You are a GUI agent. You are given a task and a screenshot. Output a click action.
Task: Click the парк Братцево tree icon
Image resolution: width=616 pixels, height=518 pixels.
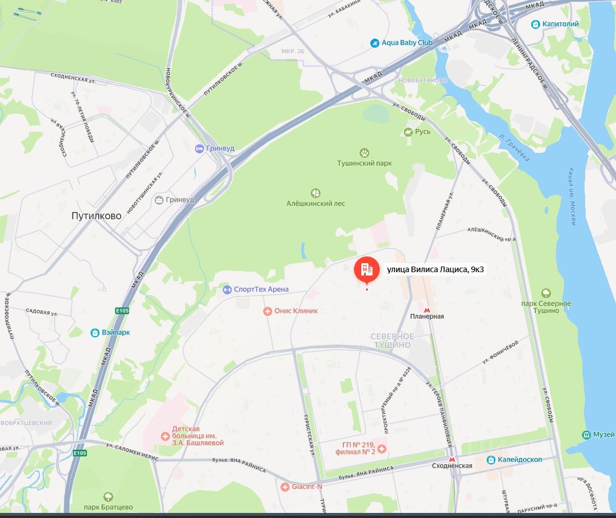108,497
